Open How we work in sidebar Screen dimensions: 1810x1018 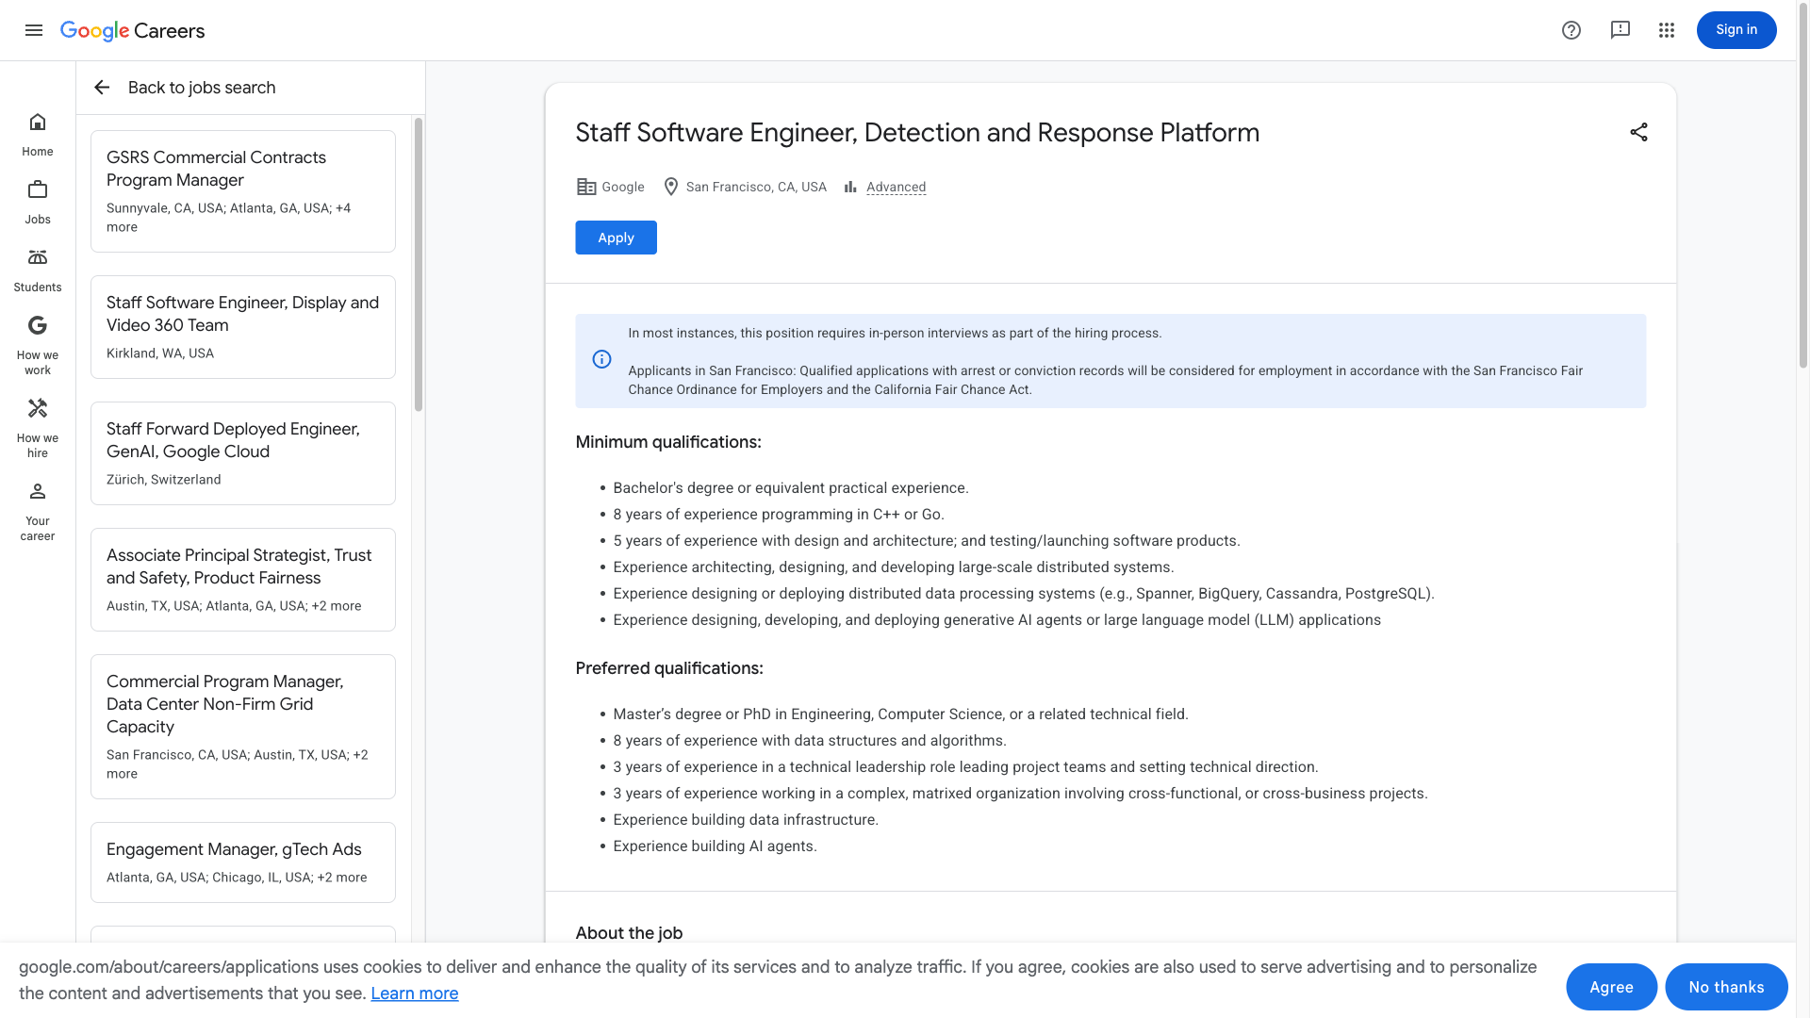(x=38, y=345)
